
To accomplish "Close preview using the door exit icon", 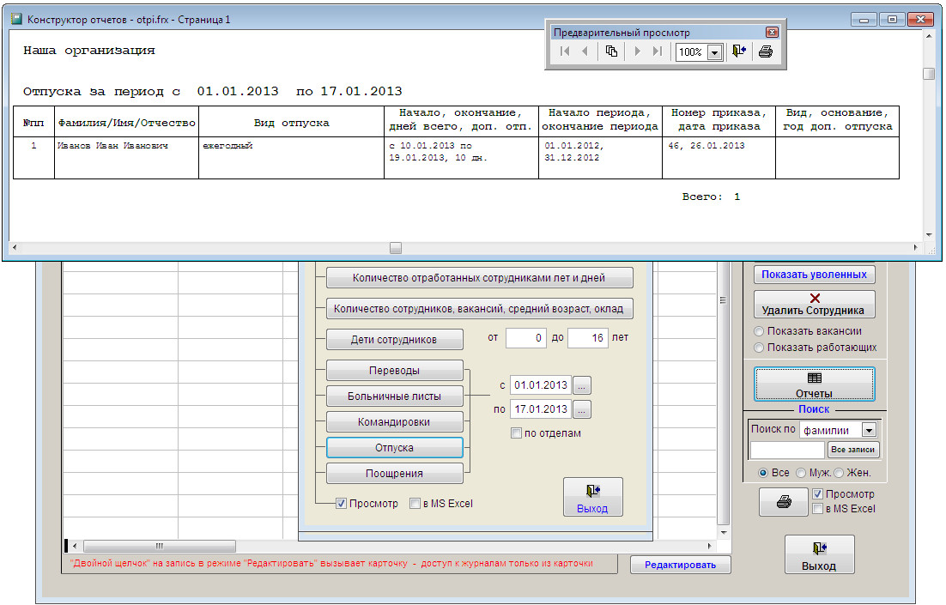I will [738, 51].
